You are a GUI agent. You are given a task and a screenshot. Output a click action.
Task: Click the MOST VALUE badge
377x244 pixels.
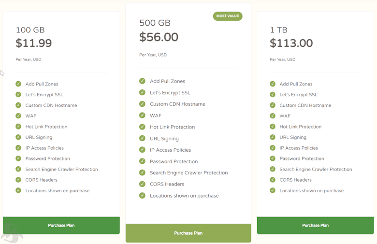(x=228, y=16)
